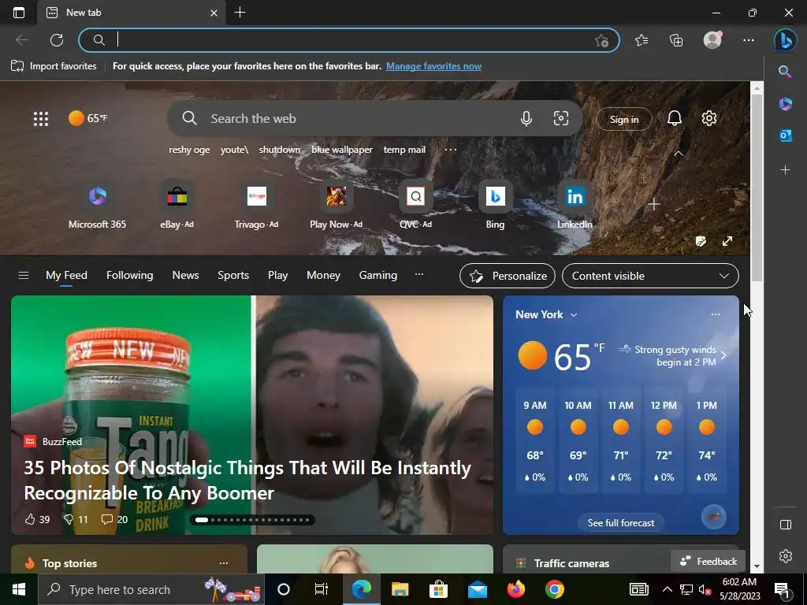Open the sidebar Search icon
The image size is (807, 605).
785,72
